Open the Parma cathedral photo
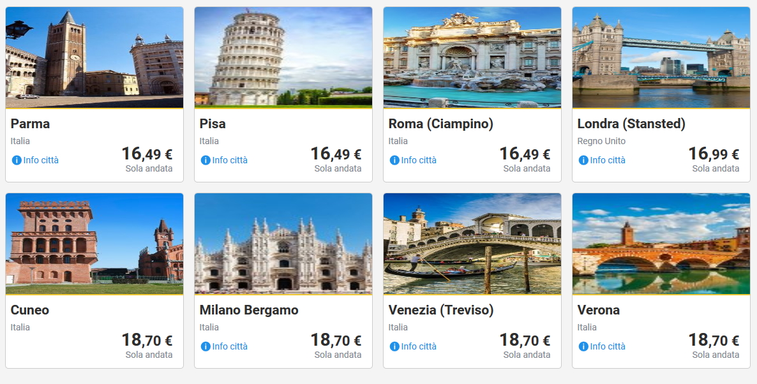The height and width of the screenshot is (384, 757). (x=94, y=57)
